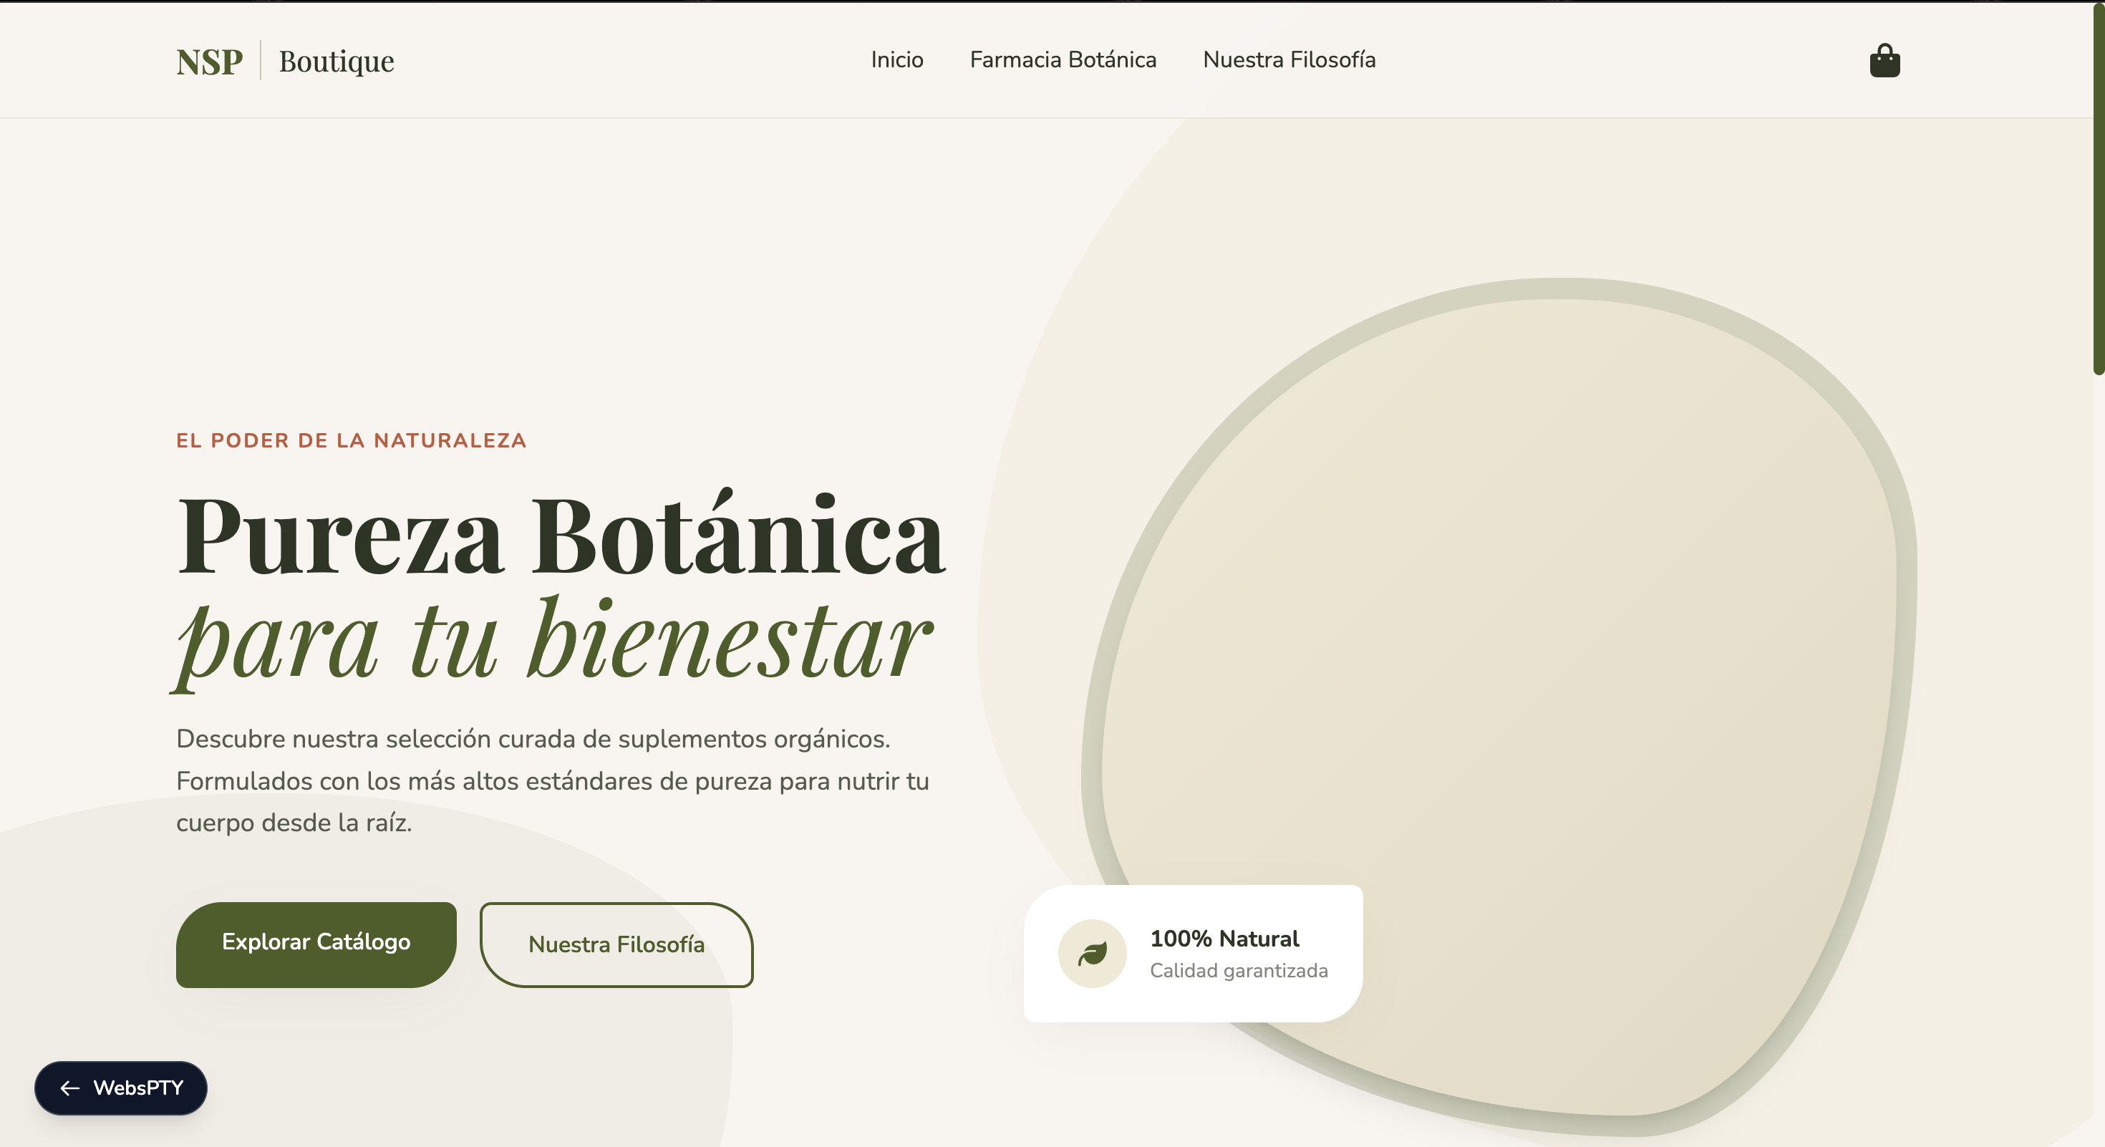Screen dimensions: 2105x1147
Task: Click the WebsPTY back button
Action: pos(121,1088)
